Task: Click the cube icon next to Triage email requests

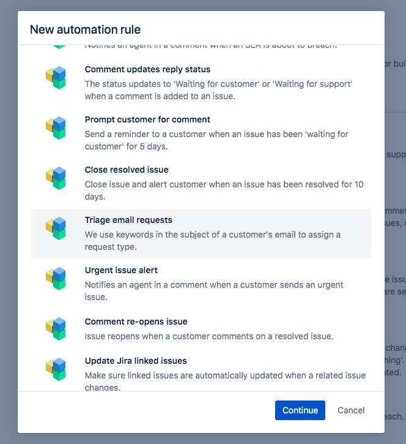Action: [x=56, y=228]
